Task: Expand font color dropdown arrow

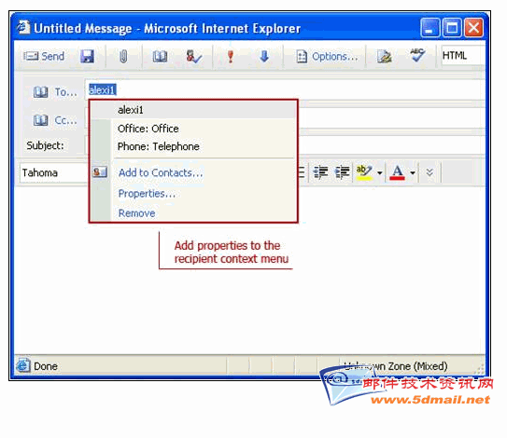Action: coord(413,173)
